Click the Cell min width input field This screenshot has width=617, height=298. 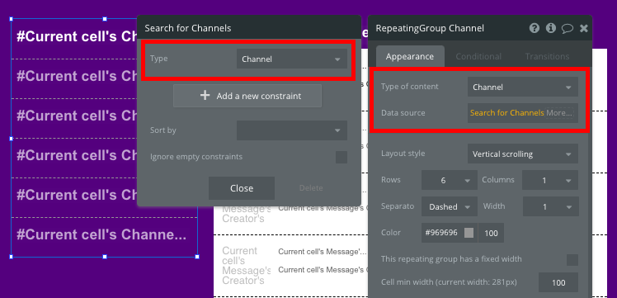pos(558,282)
